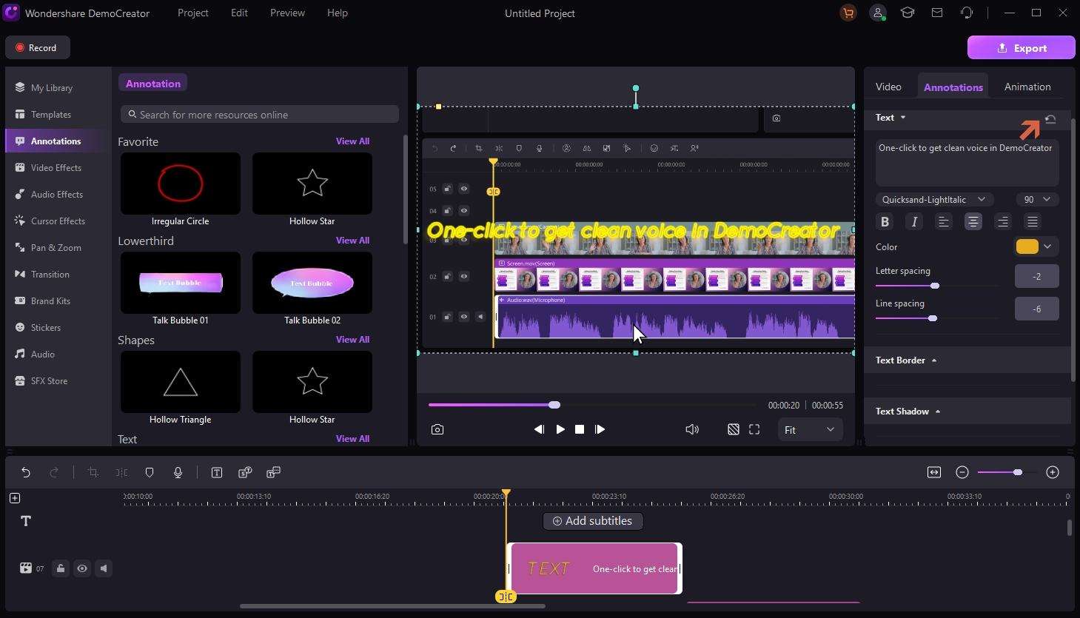Viewport: 1080px width, 618px height.
Task: Toggle italic text formatting
Action: pyautogui.click(x=914, y=221)
